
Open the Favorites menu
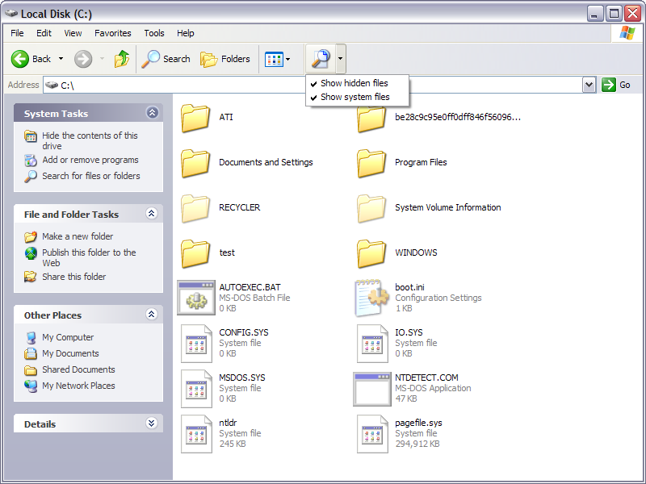point(113,33)
